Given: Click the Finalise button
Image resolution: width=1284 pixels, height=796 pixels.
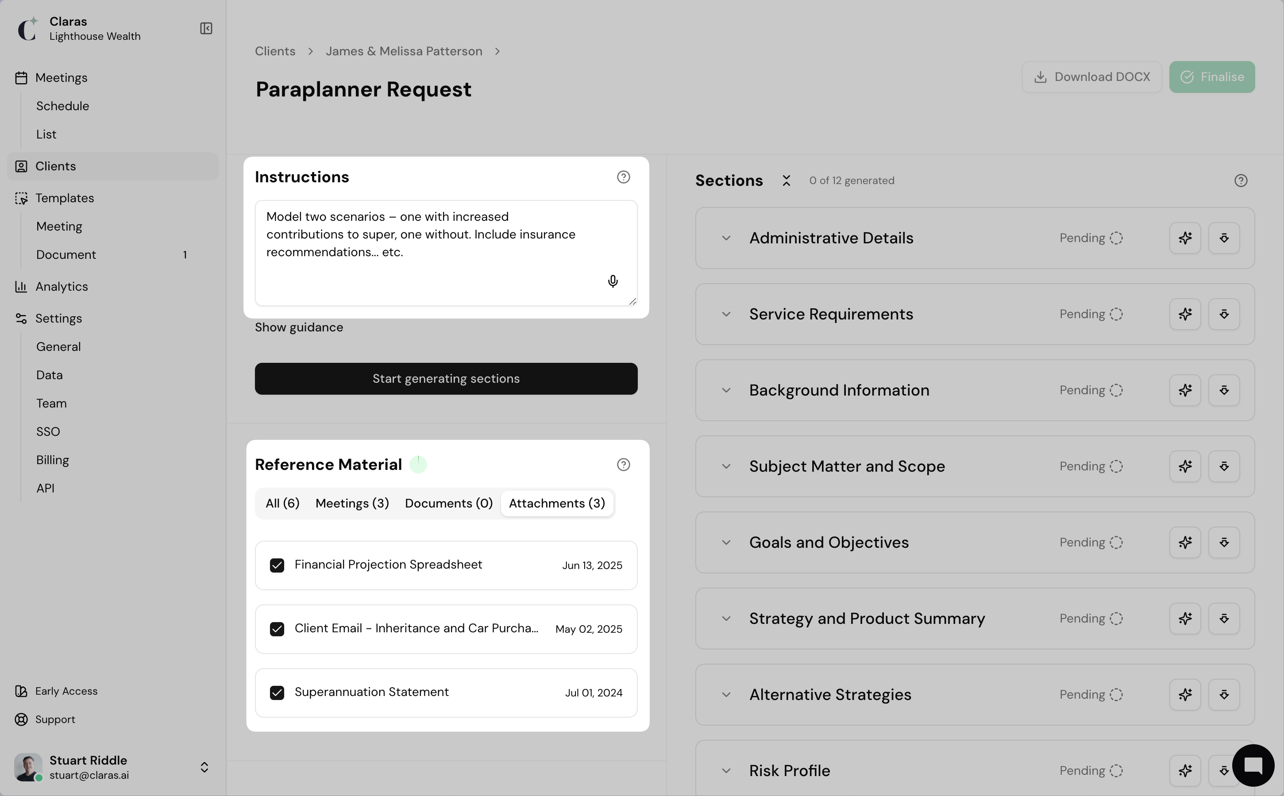Looking at the screenshot, I should point(1212,77).
